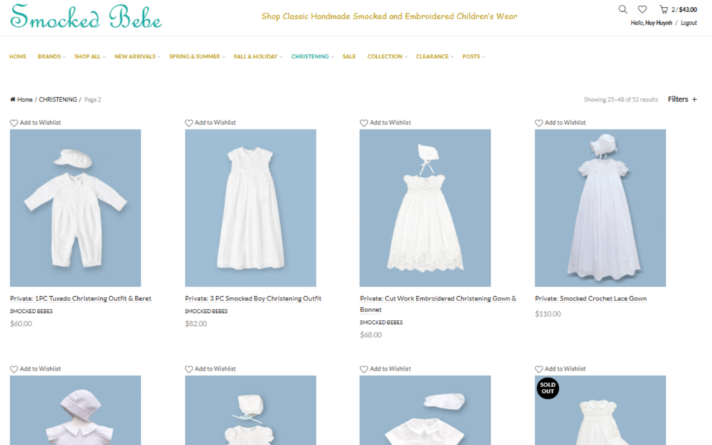Viewport: 712px width, 445px height.
Task: Open the 1PC Tuxedo Christening Outfit & Beret title
Action: 81,298
